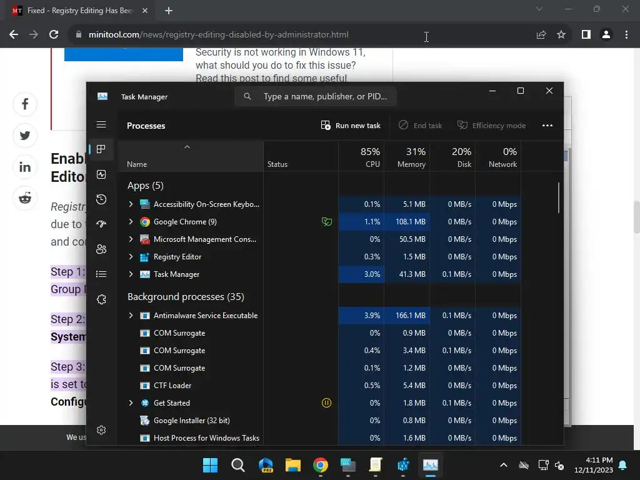Click the Apps (5) group heading
The width and height of the screenshot is (640, 480).
pyautogui.click(x=145, y=186)
